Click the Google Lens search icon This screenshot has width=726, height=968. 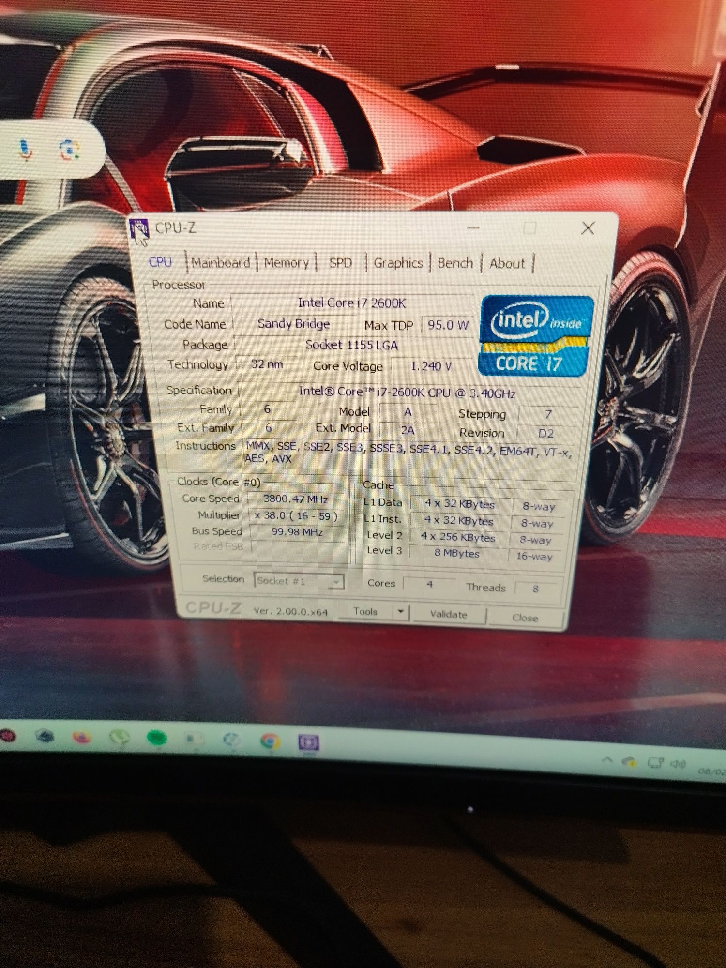click(x=69, y=150)
